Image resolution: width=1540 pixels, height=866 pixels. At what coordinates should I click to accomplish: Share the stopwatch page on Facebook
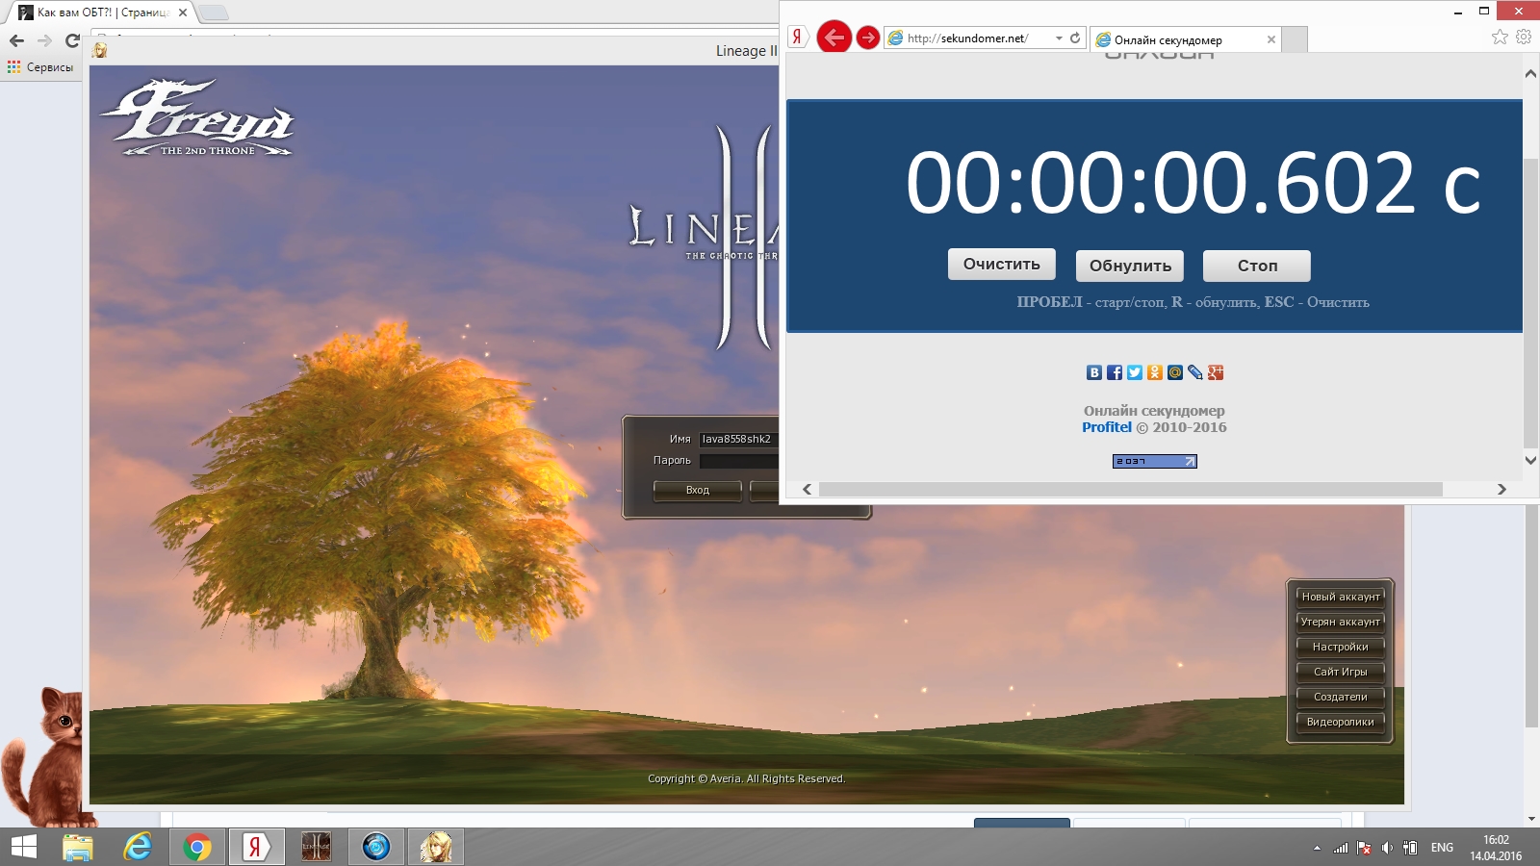(1115, 372)
